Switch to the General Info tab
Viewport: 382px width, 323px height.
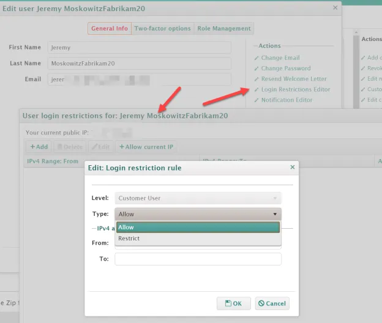pyautogui.click(x=110, y=29)
